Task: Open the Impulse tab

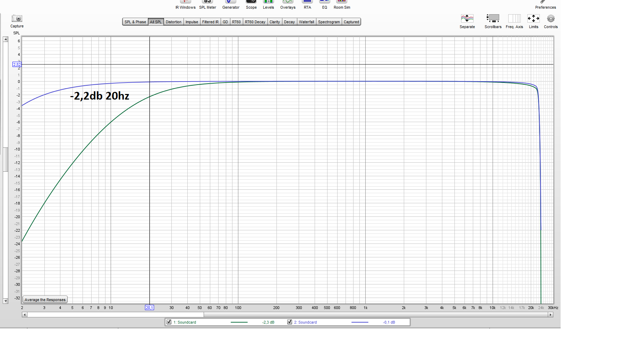Action: point(192,22)
